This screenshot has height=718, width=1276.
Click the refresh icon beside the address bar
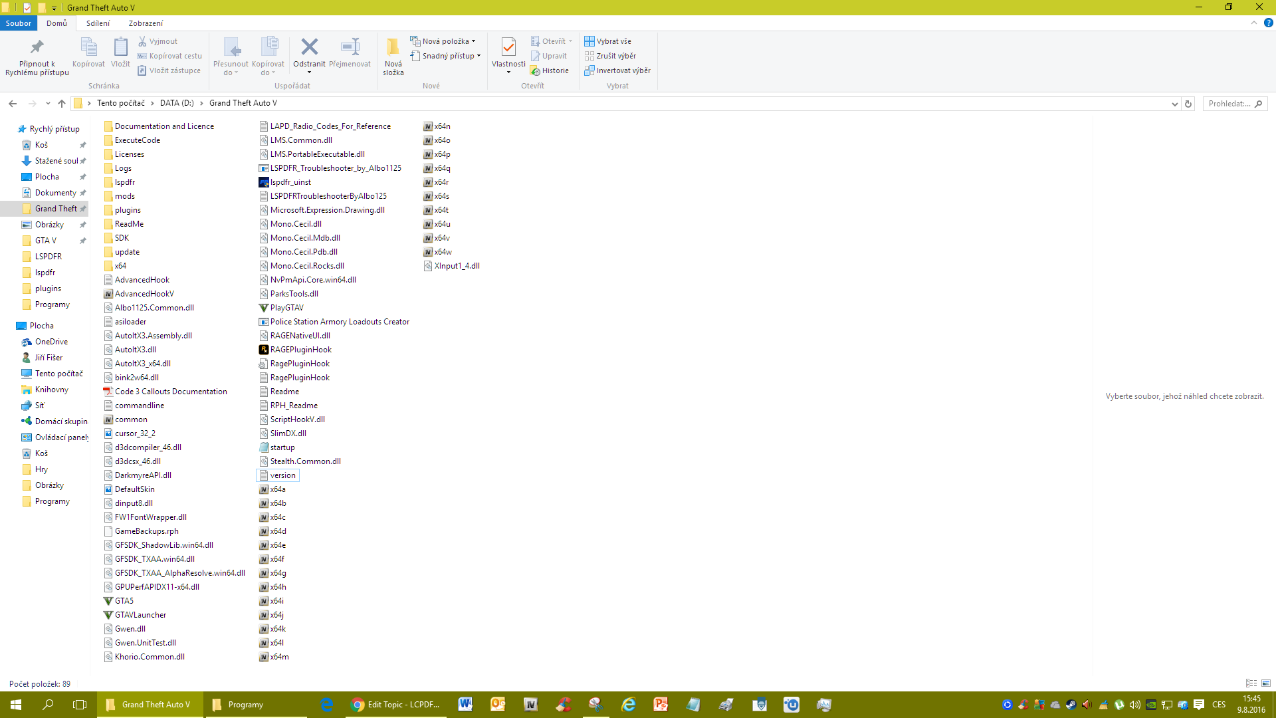coord(1188,104)
